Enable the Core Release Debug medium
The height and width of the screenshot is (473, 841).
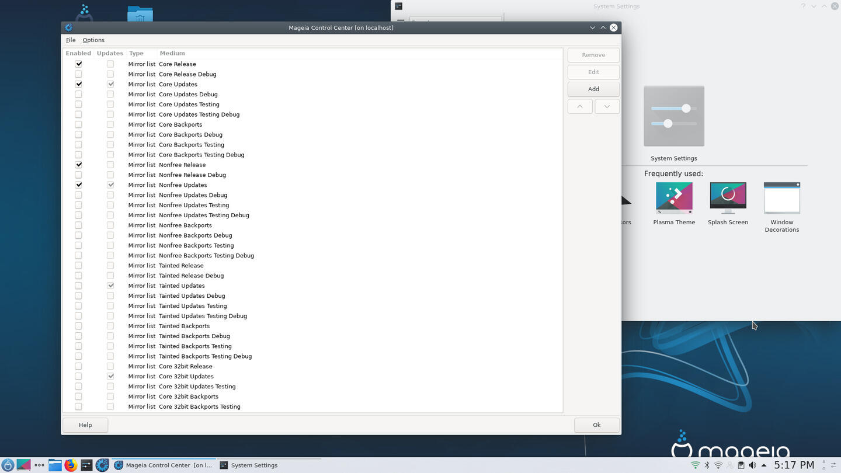[x=78, y=74]
